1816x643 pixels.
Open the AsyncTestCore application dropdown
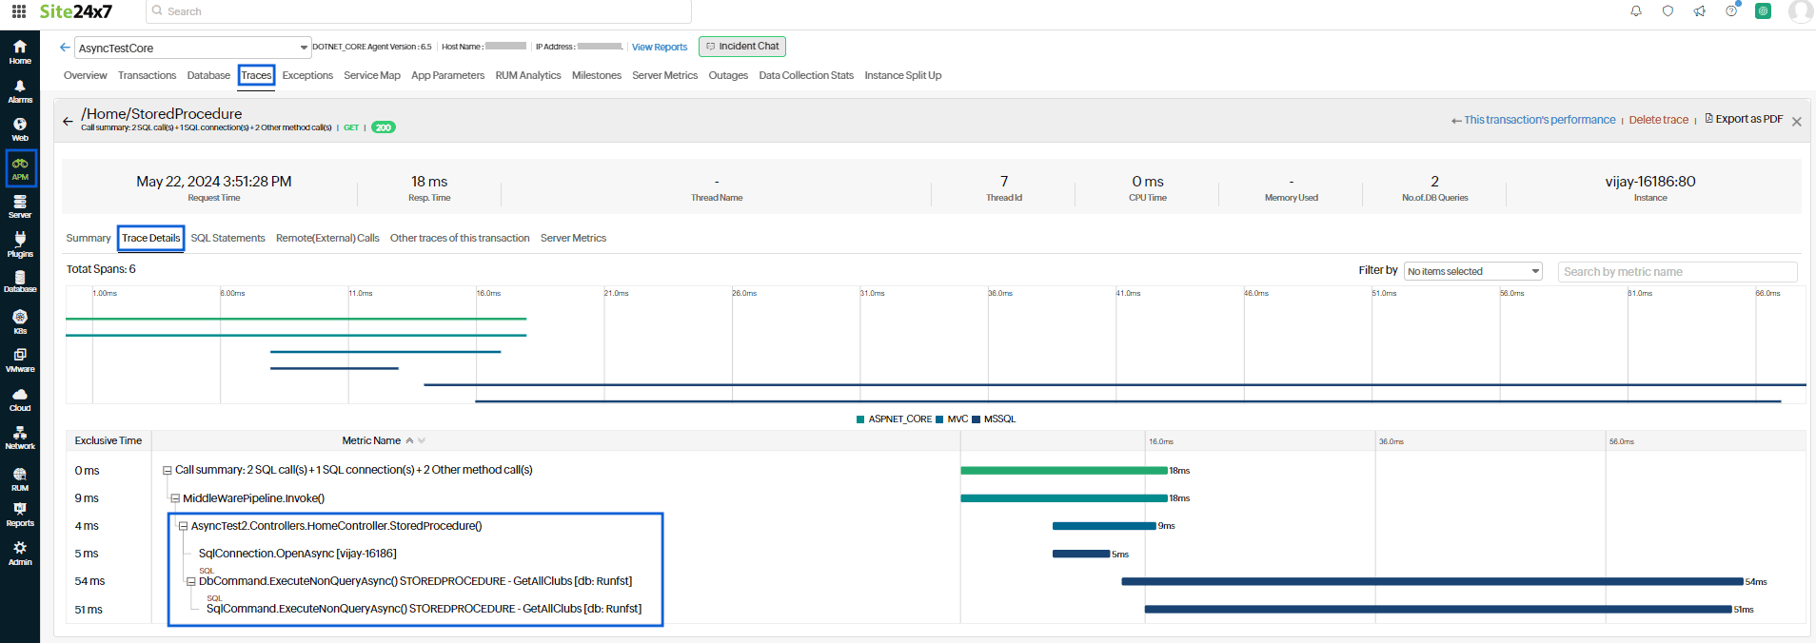click(193, 48)
